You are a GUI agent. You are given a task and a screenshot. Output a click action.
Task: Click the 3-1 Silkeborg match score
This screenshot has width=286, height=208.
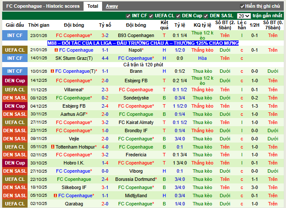105,187
